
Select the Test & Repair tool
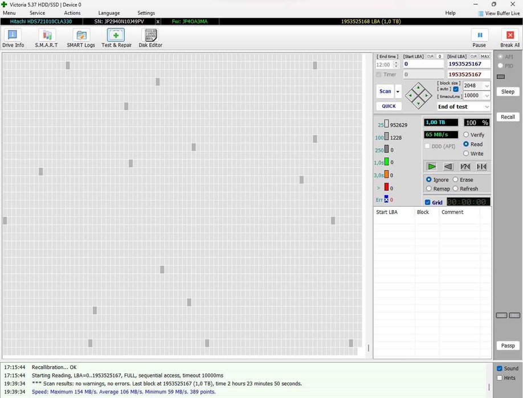click(x=116, y=38)
